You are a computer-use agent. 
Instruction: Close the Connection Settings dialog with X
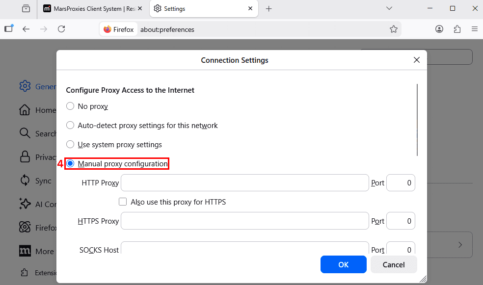416,60
